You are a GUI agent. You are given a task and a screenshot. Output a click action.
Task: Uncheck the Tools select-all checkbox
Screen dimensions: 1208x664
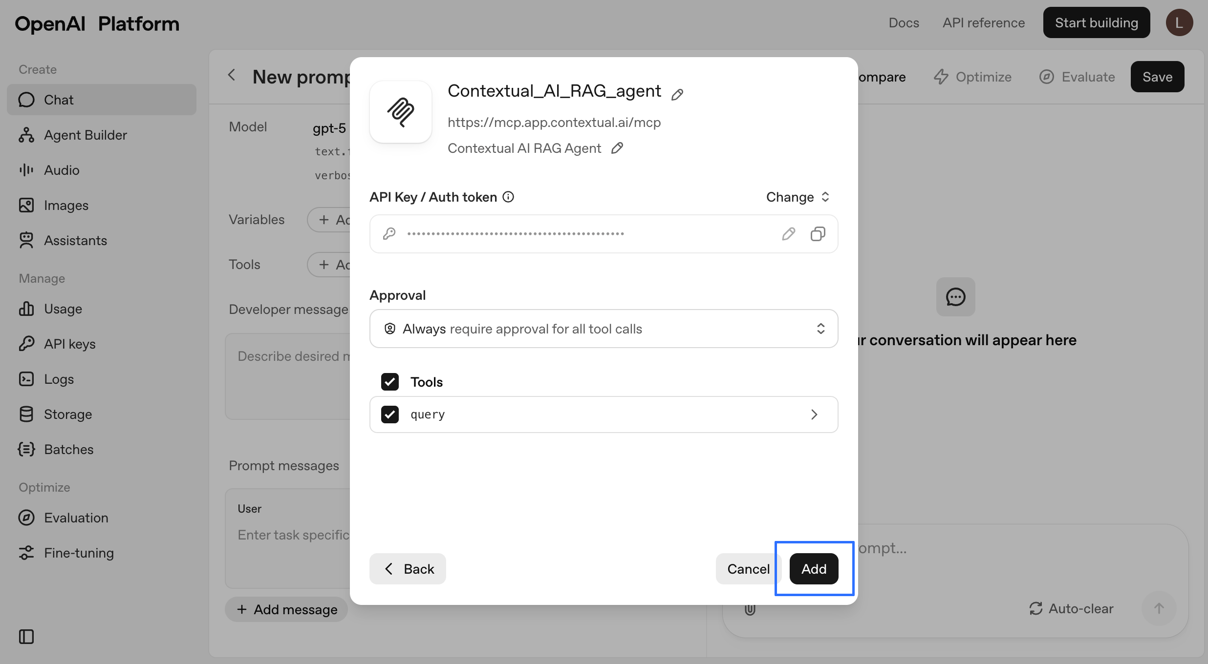(390, 382)
